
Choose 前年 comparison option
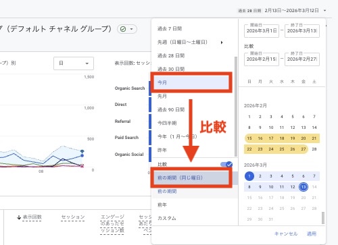tap(162, 205)
